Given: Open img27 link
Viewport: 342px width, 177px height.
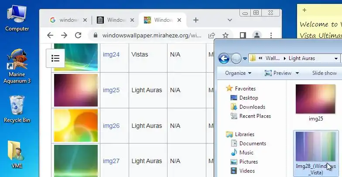Looking at the screenshot, I should click(x=111, y=161).
